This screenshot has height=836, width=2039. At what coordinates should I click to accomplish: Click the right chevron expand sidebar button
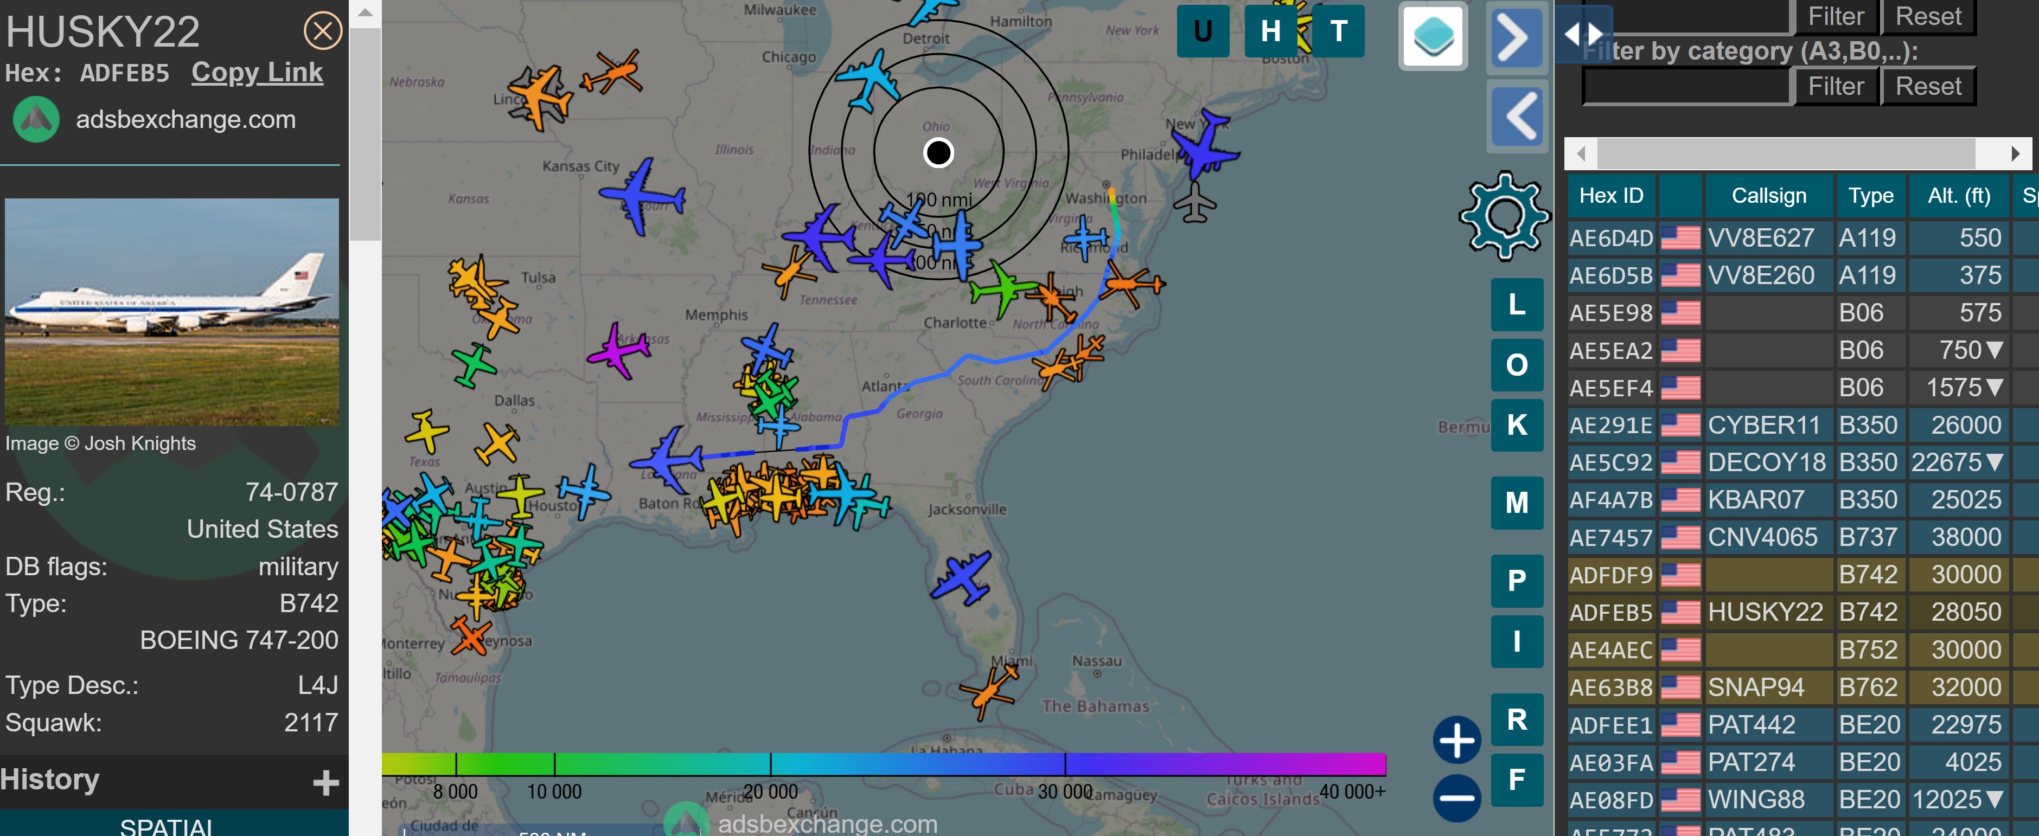pos(1517,37)
